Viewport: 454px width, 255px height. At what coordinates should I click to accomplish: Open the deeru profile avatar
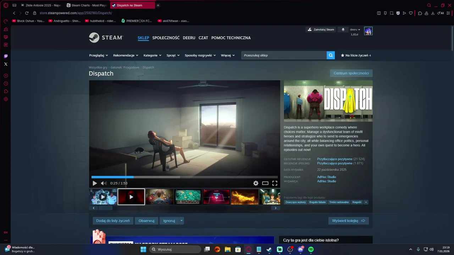click(368, 31)
